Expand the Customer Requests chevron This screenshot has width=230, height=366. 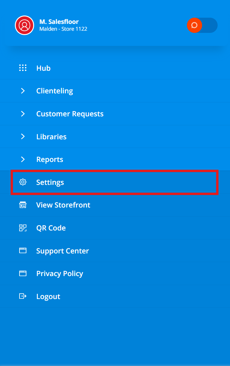[23, 114]
